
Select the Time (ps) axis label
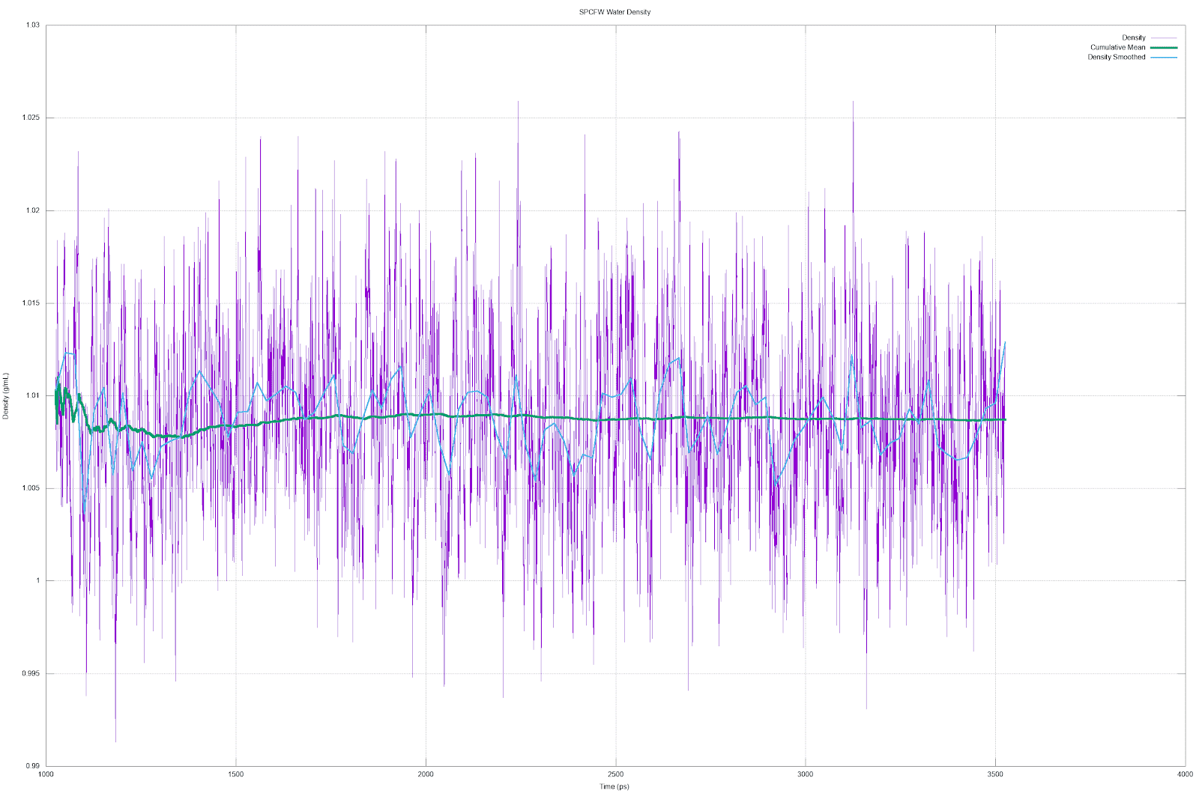click(x=614, y=786)
